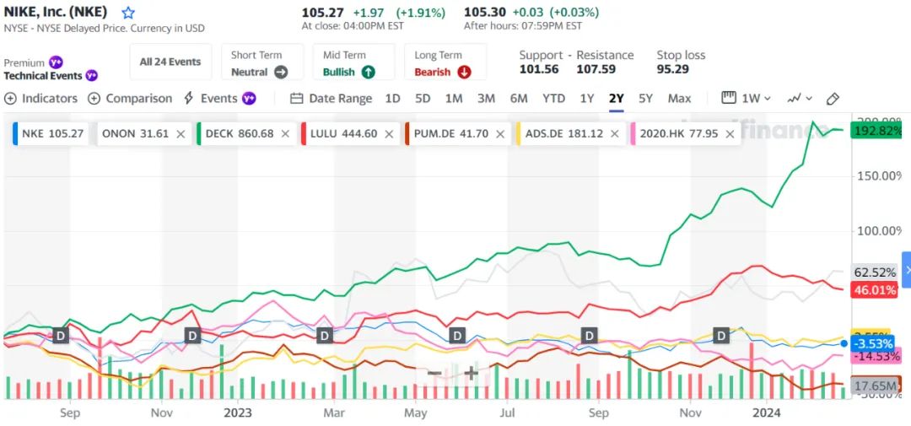
Task: Select the YTD range tab
Action: [553, 99]
